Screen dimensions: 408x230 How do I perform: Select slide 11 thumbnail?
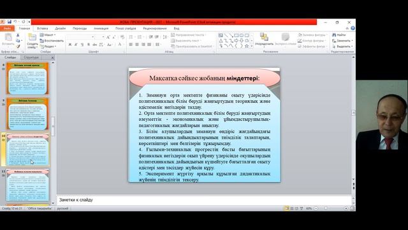27,185
